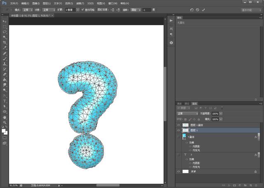Collapse effects on ? 副本 layer
Viewport: 264px width, 188px height.
[259, 137]
